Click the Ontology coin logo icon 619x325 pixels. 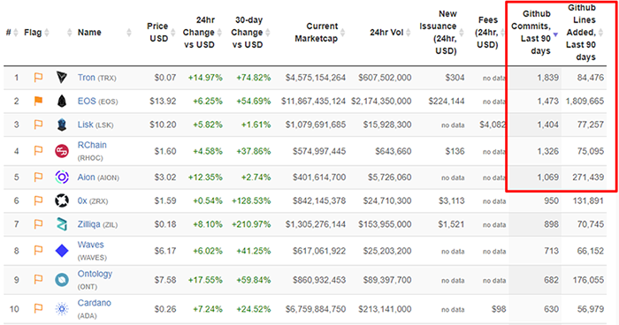coord(62,280)
